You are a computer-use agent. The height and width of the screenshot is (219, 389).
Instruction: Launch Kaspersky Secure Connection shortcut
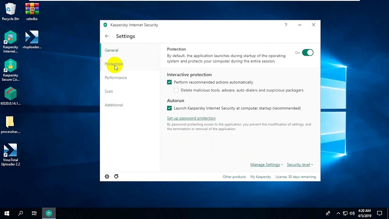pos(10,70)
